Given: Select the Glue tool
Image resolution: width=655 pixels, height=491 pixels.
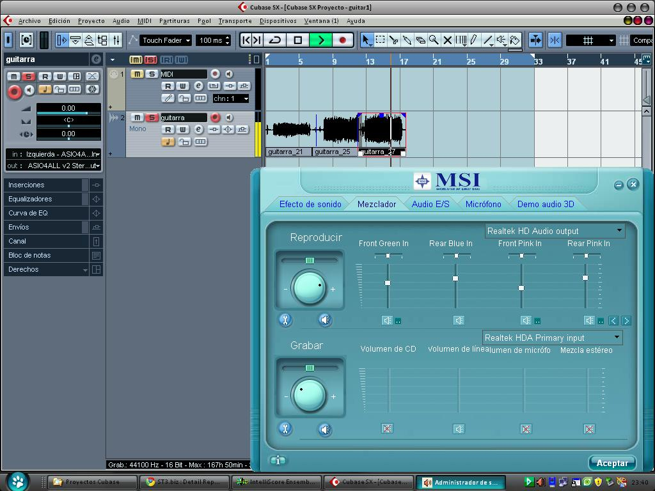Looking at the screenshot, I should click(x=407, y=40).
